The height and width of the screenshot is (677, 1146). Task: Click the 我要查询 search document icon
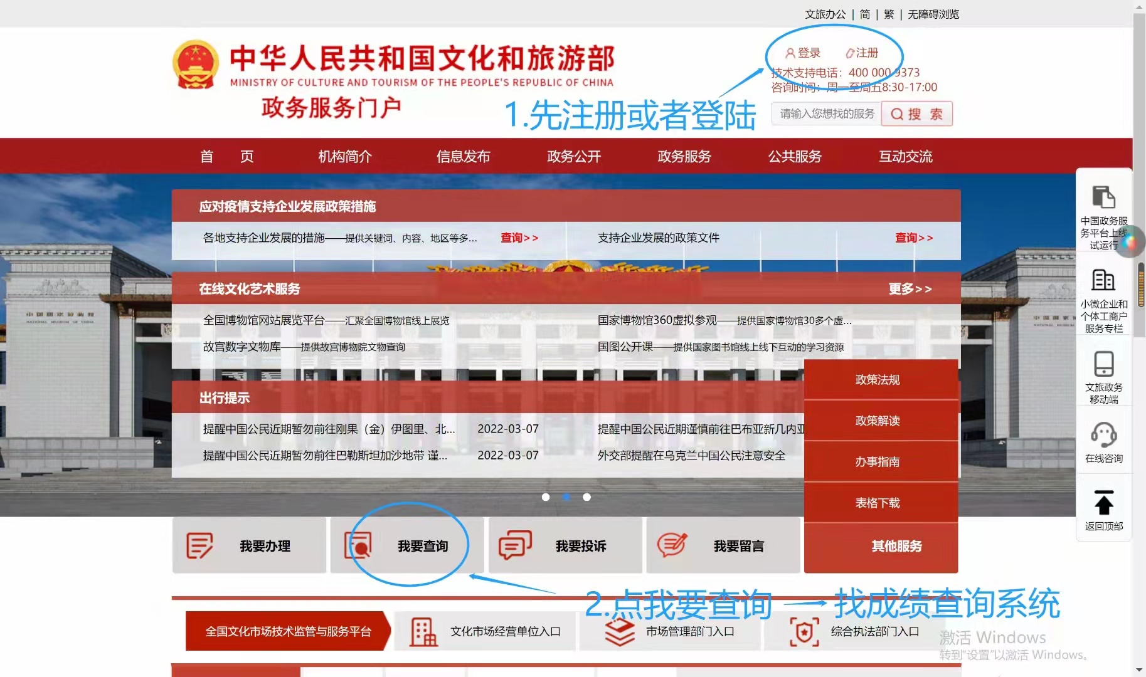(x=358, y=545)
